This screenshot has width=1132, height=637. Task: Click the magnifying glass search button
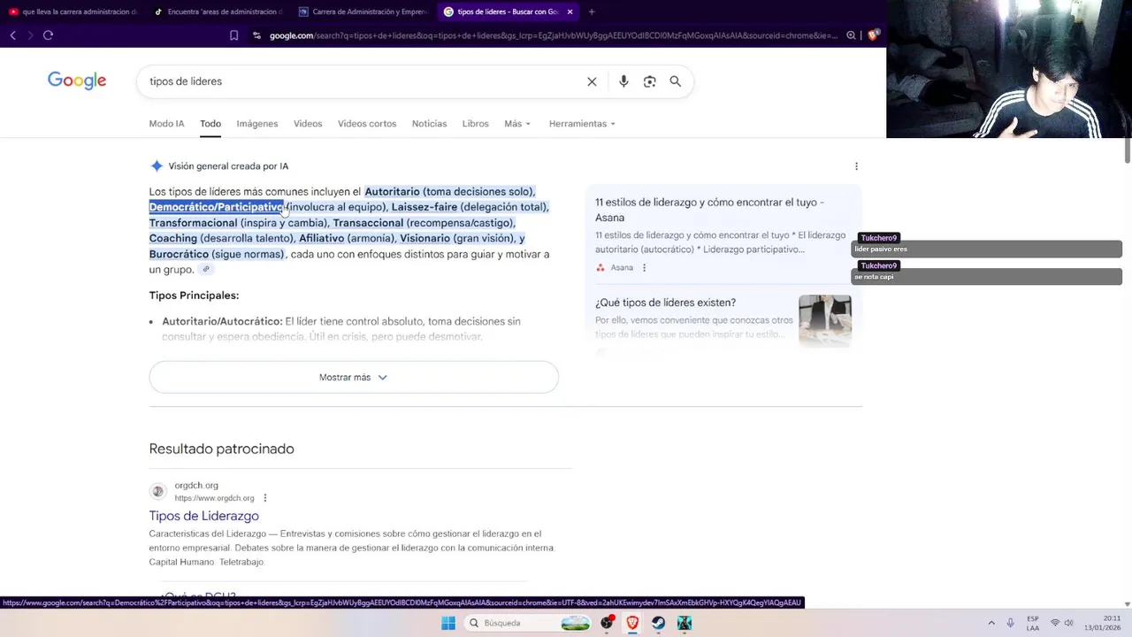pos(675,81)
